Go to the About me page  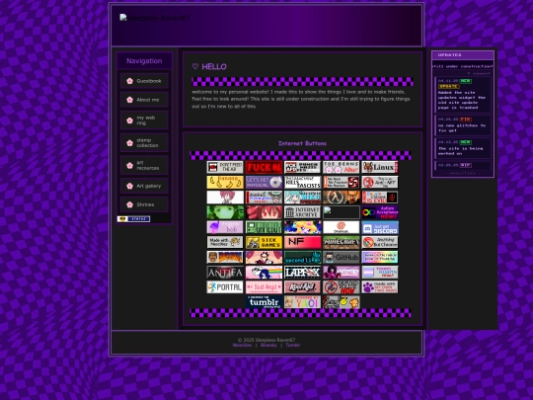(144, 100)
